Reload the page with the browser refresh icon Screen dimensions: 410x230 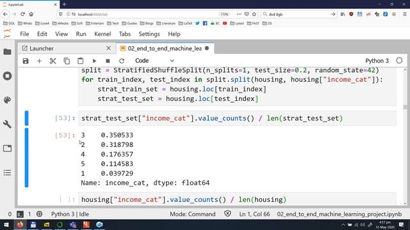tap(23, 14)
